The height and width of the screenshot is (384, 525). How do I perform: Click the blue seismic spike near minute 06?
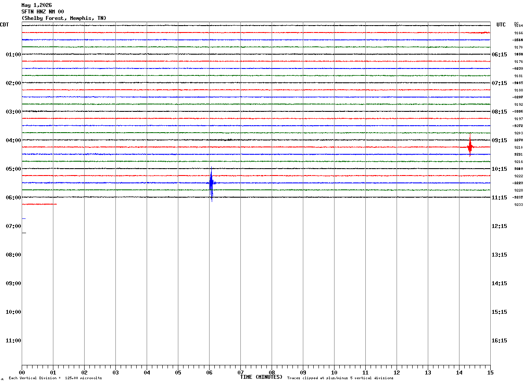point(211,184)
